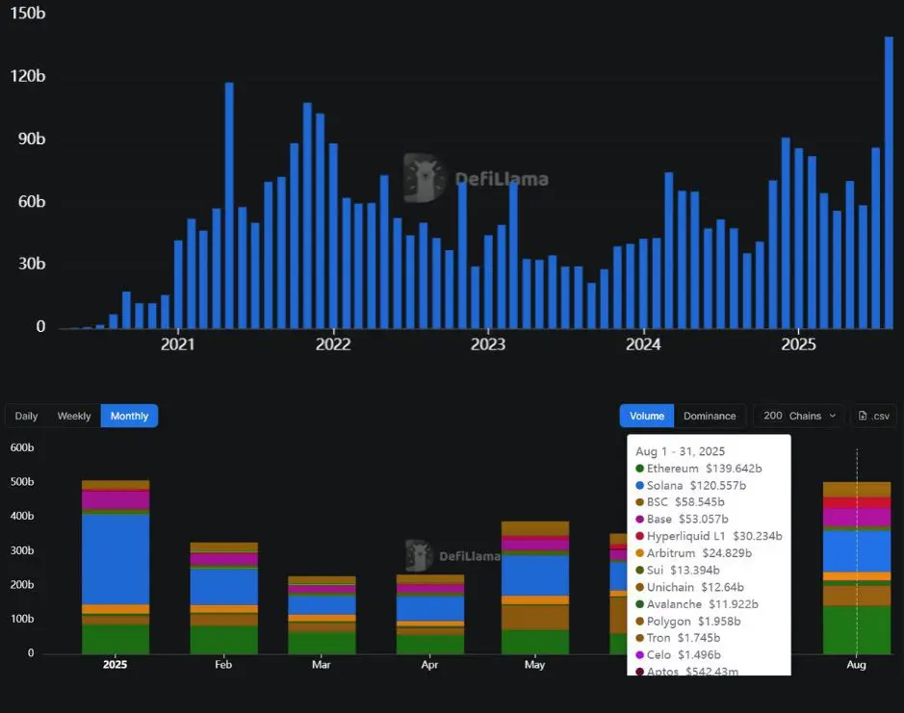Click the tallest blue bar in top chart

889,183
